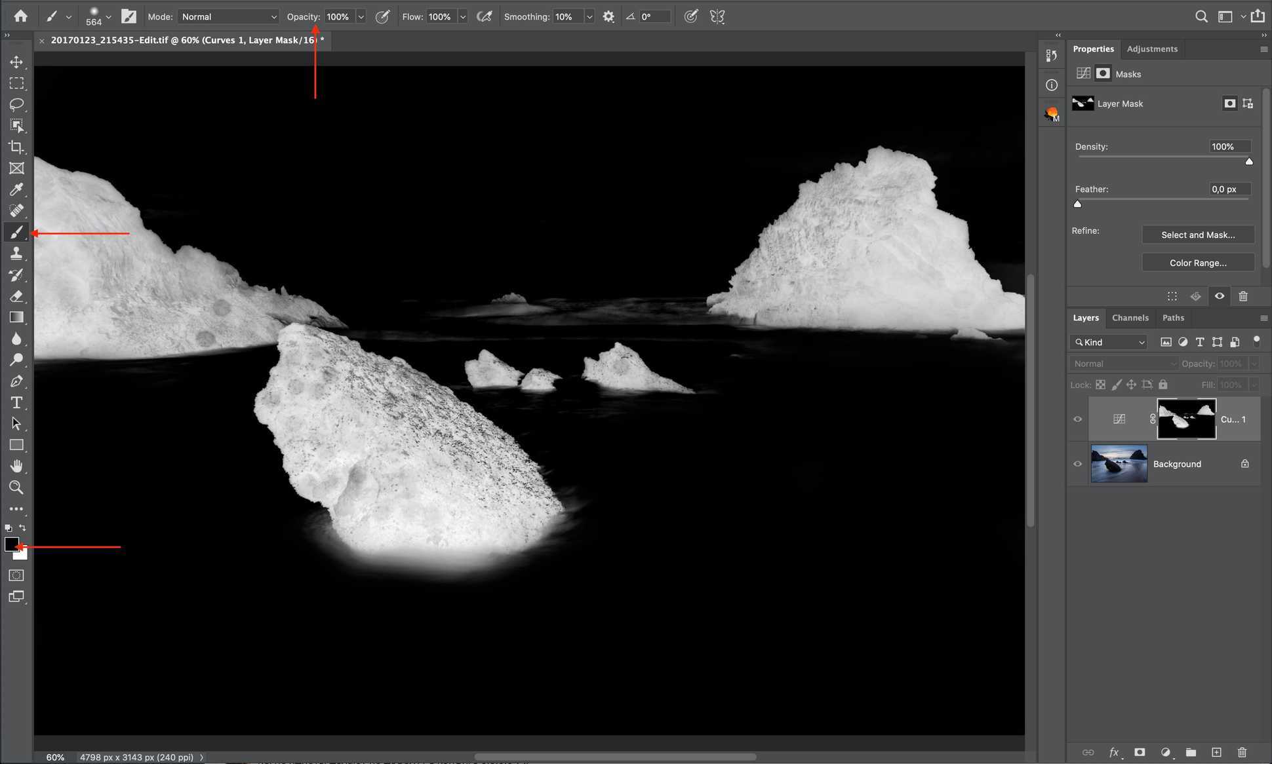This screenshot has width=1272, height=764.
Task: Hide the Curves 1 layer
Action: tap(1077, 419)
